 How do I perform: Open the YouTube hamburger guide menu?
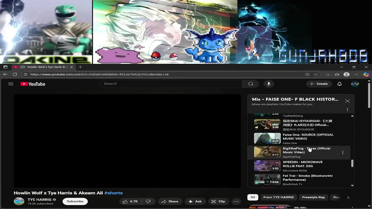click(11, 84)
